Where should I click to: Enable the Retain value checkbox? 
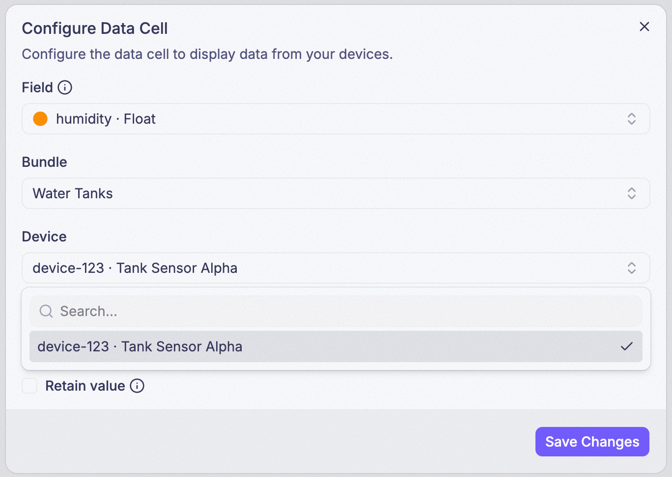pyautogui.click(x=29, y=386)
